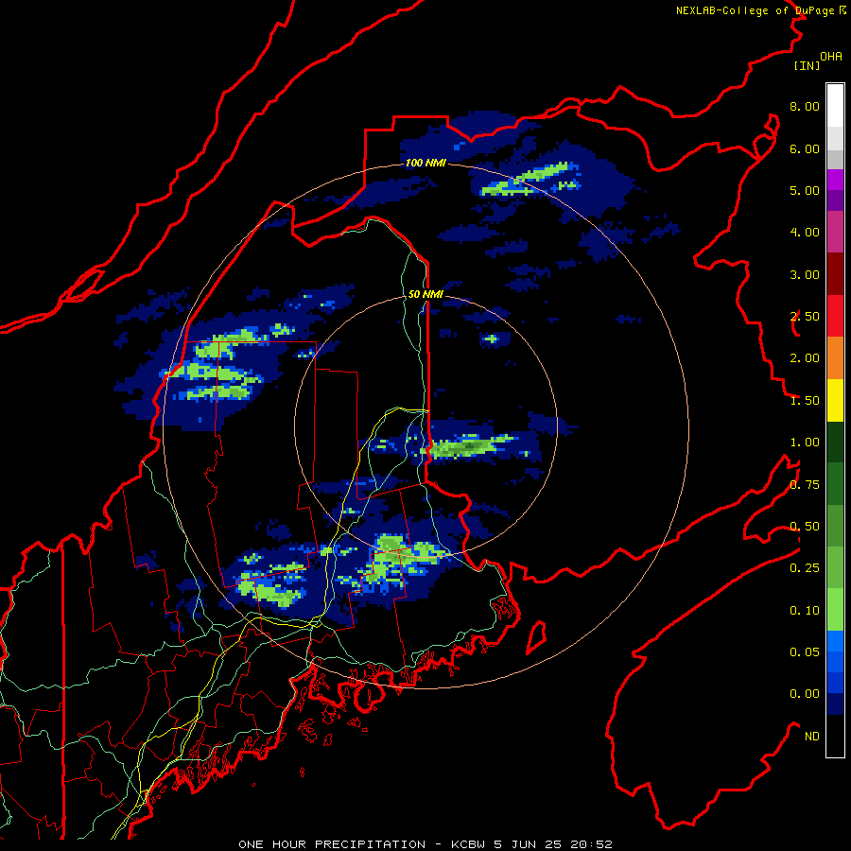Viewport: 851px width, 851px height.
Task: Pick the yellow swatch in the color scale
Action: 835,401
